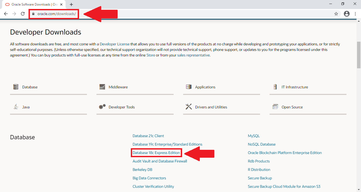This screenshot has width=361, height=192.
Task: Open Chrome three-dot menu
Action: [355, 14]
